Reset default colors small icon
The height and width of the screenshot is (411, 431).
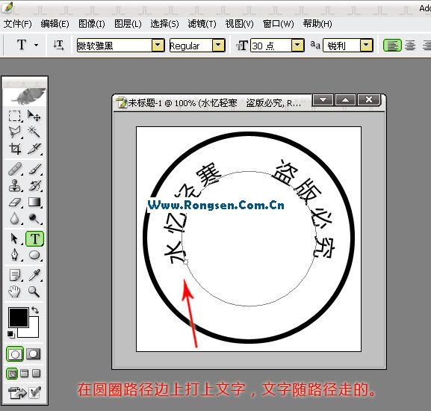[11, 334]
